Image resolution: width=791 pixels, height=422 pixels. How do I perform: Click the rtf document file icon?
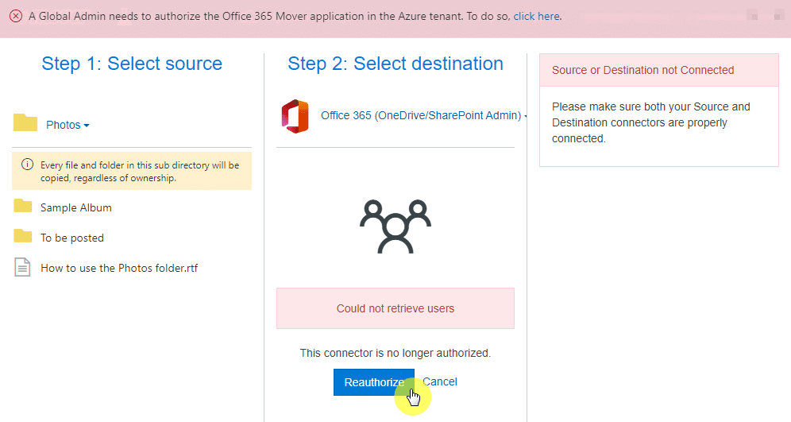point(22,268)
